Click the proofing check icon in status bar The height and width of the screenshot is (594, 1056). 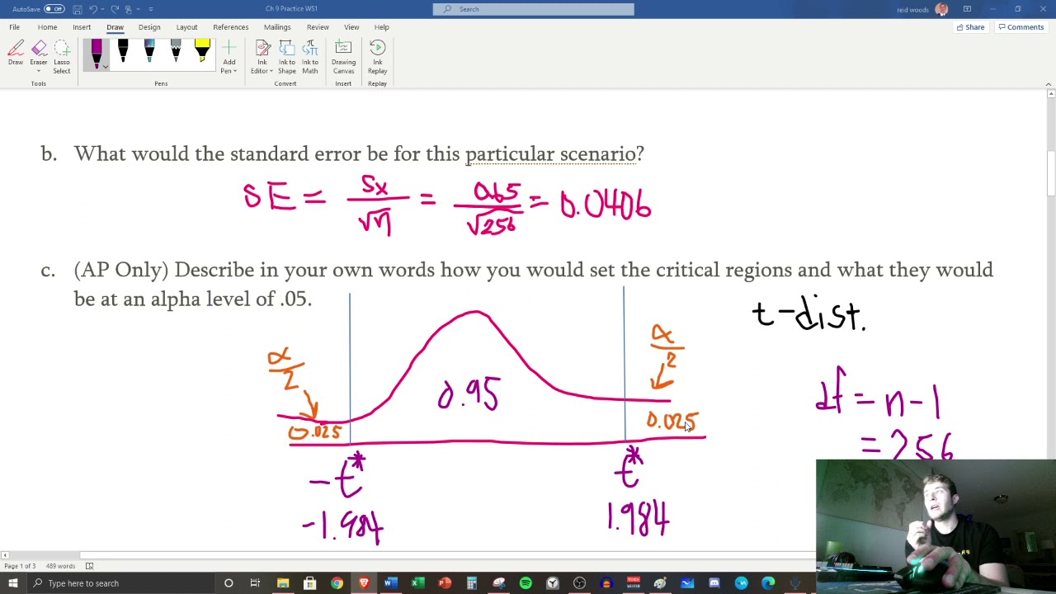89,566
